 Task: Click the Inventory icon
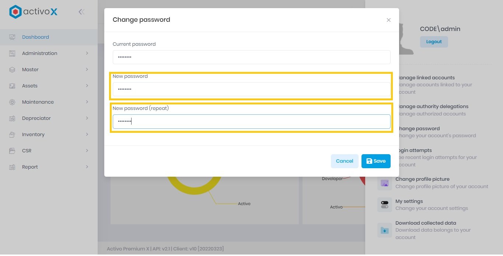[x=13, y=134]
